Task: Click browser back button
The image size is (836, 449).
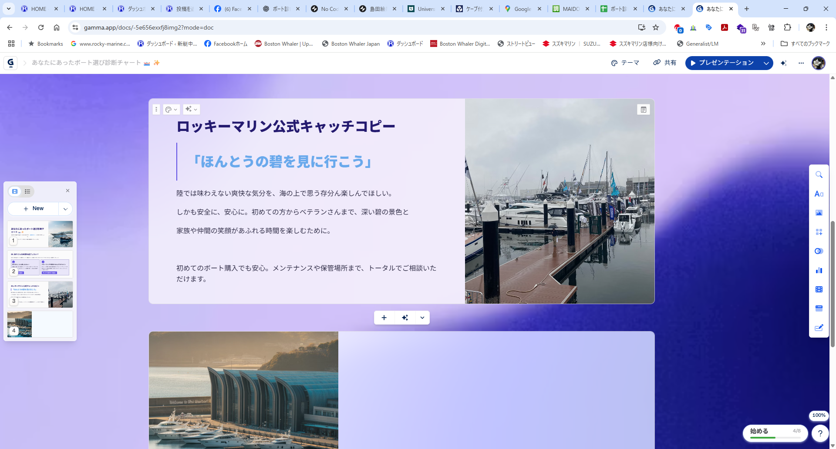Action: pyautogui.click(x=10, y=27)
